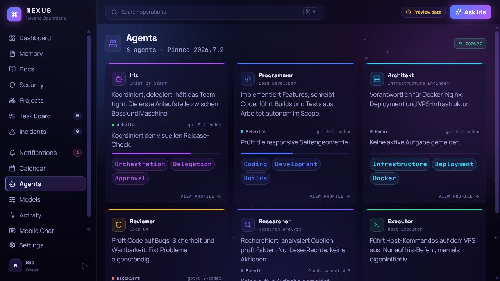
Task: View profile of Programmer
Action: point(330,196)
